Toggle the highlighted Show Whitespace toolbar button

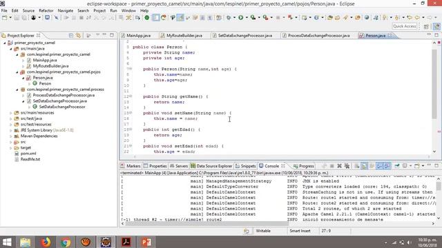(x=156, y=18)
